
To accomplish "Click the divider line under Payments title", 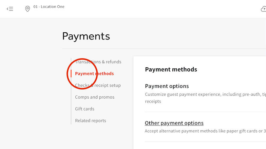I will coord(164,49).
